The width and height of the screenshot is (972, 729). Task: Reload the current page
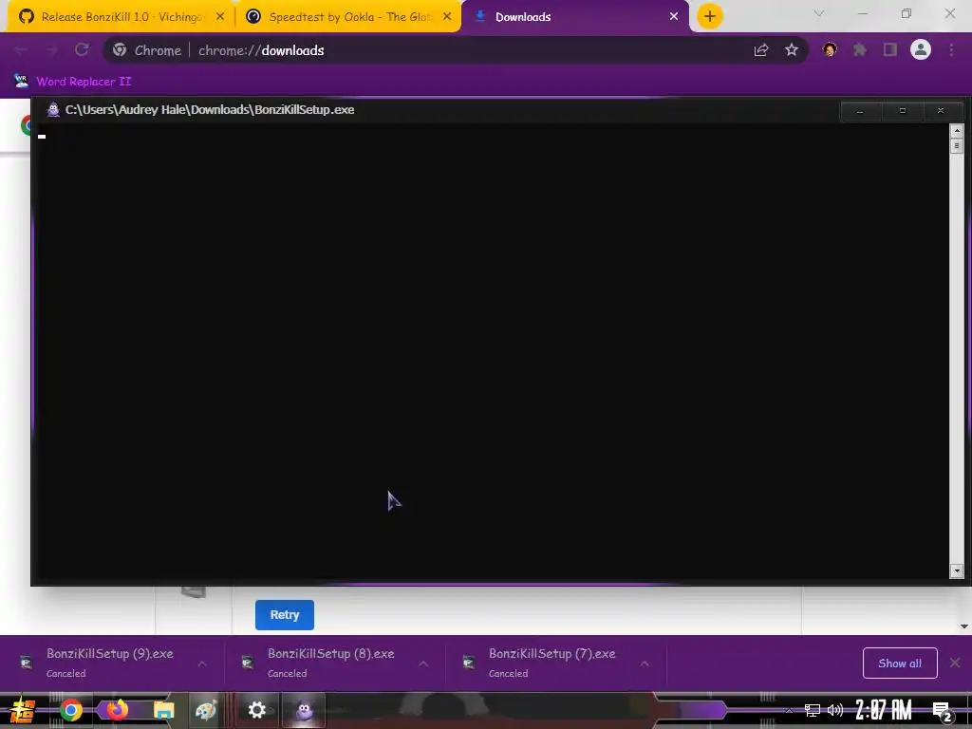[x=82, y=50]
